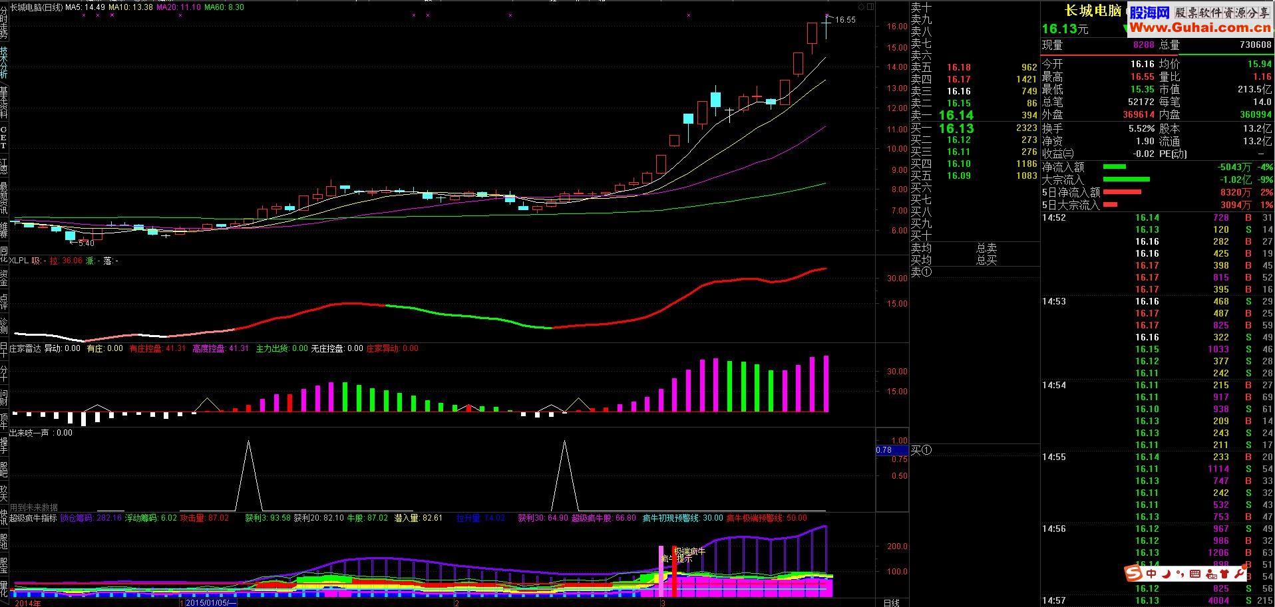
Task: Click the MA60: 8.30 label
Action: coord(224,7)
